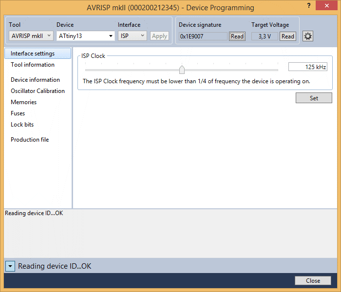The height and width of the screenshot is (292, 341).
Task: Open the Tool dropdown AVRISP mkII
Action: (x=31, y=36)
